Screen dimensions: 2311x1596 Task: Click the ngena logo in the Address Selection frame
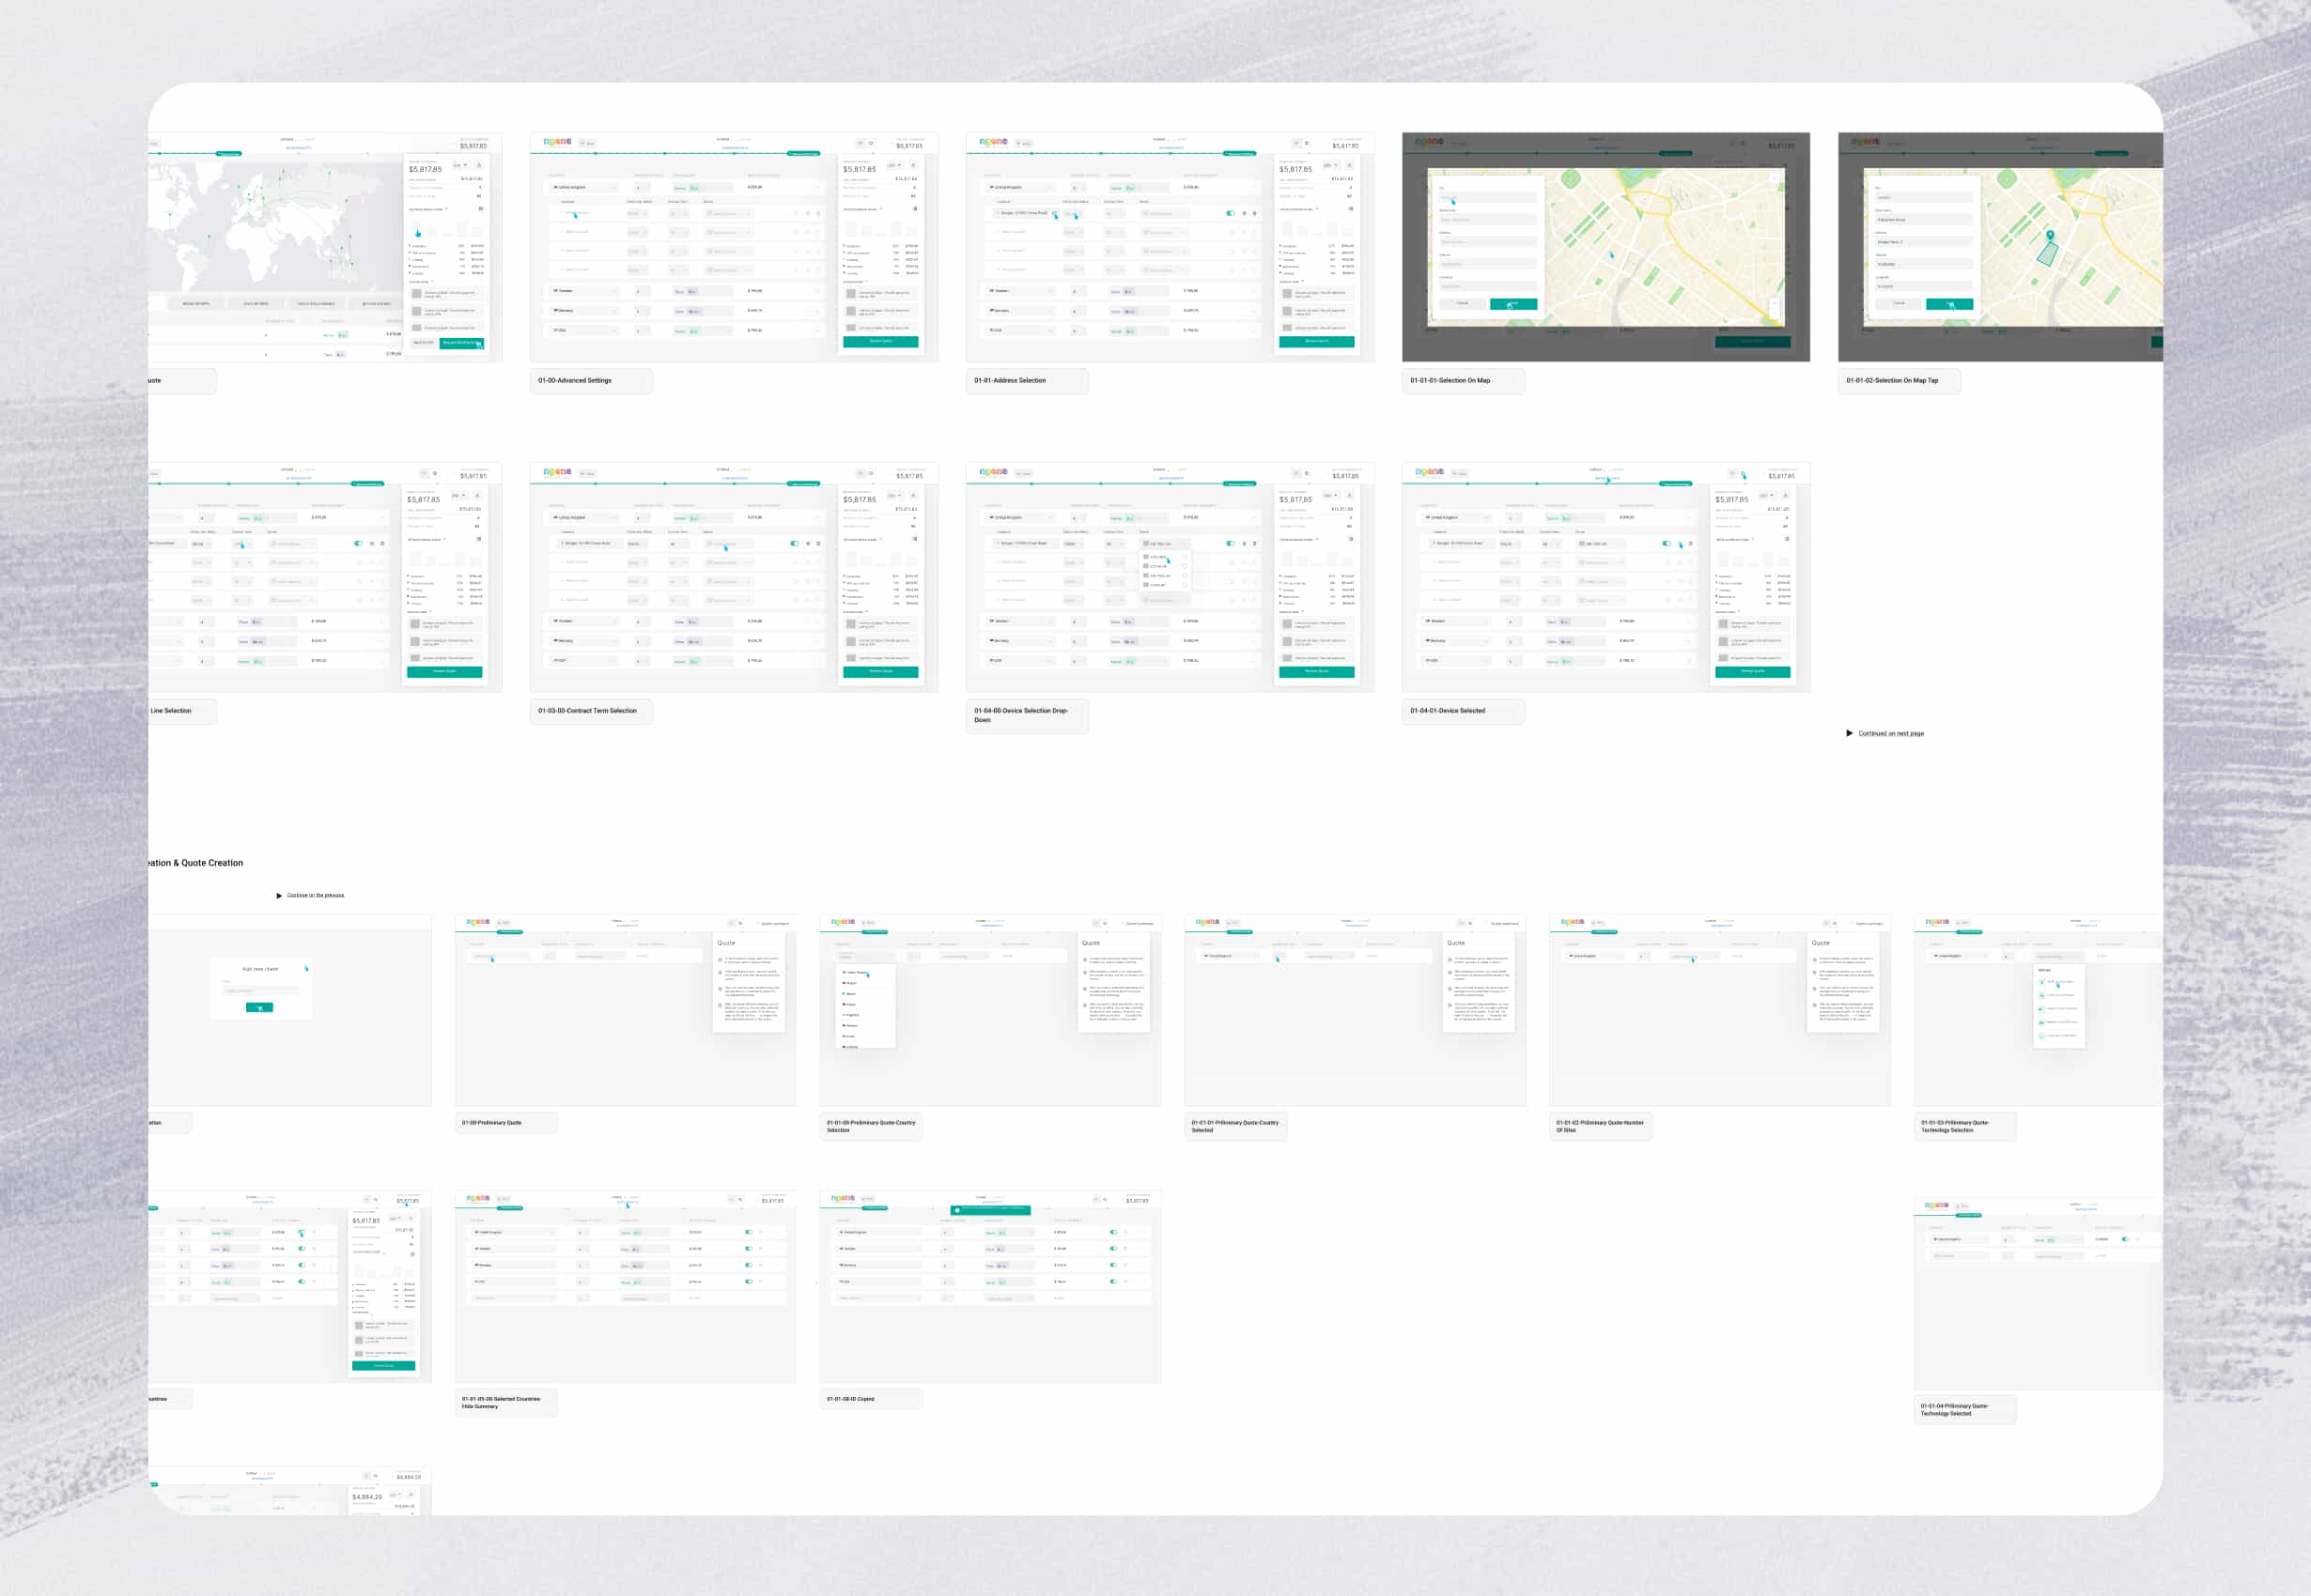click(993, 142)
